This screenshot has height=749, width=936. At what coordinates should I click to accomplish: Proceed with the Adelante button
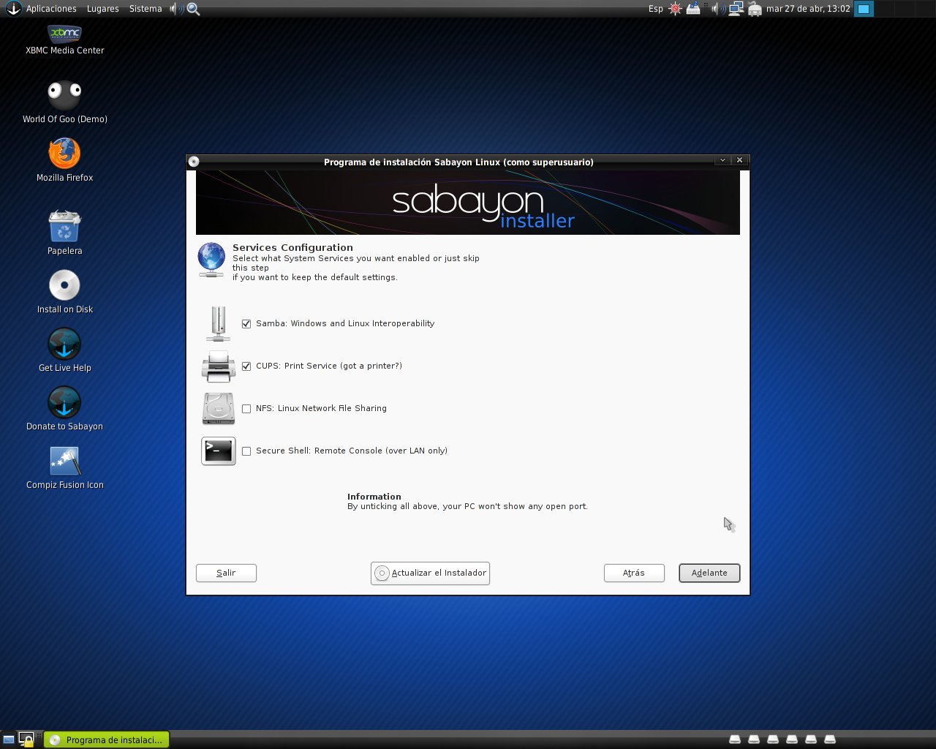[x=709, y=573]
